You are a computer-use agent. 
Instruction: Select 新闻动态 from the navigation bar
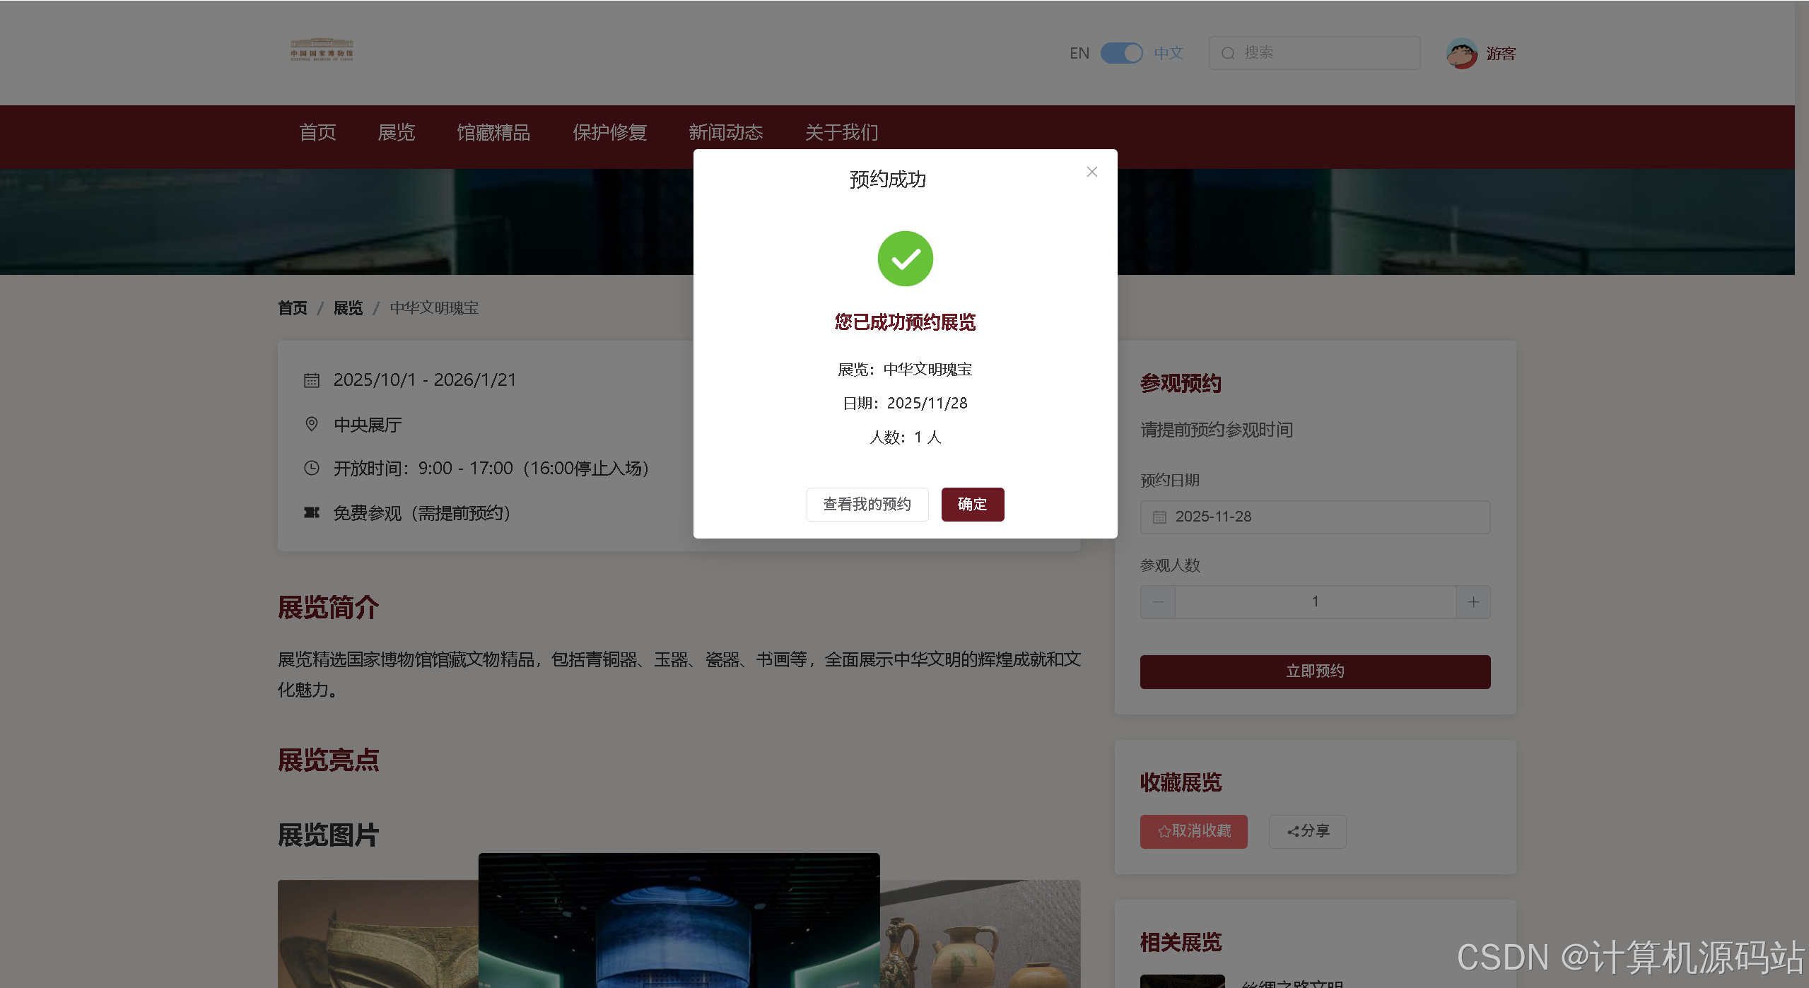tap(725, 133)
